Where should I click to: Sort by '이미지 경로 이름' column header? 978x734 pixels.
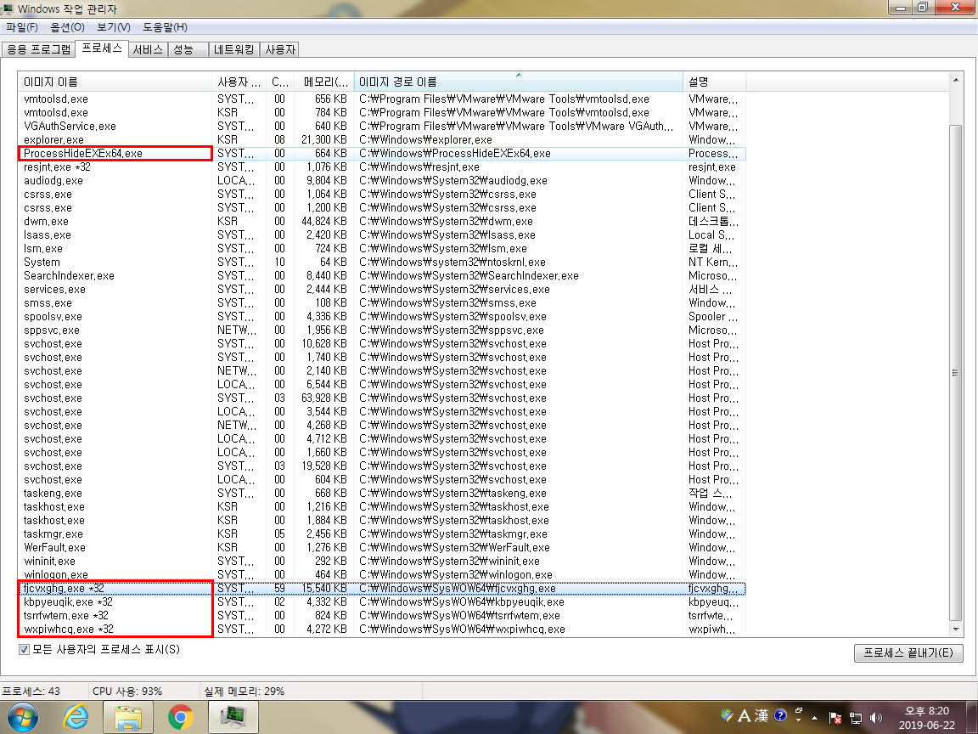[x=519, y=82]
